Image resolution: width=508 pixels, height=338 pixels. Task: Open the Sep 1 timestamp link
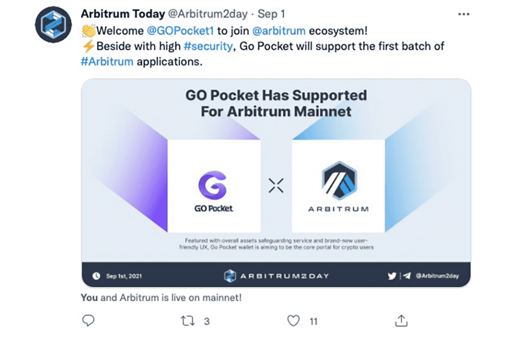pyautogui.click(x=270, y=14)
